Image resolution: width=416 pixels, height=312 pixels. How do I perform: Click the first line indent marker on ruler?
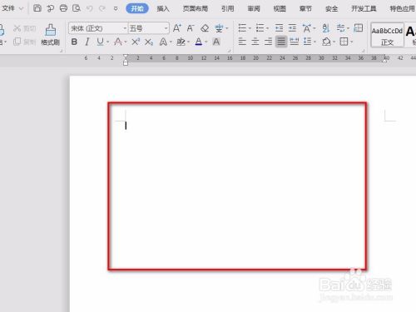pos(126,57)
